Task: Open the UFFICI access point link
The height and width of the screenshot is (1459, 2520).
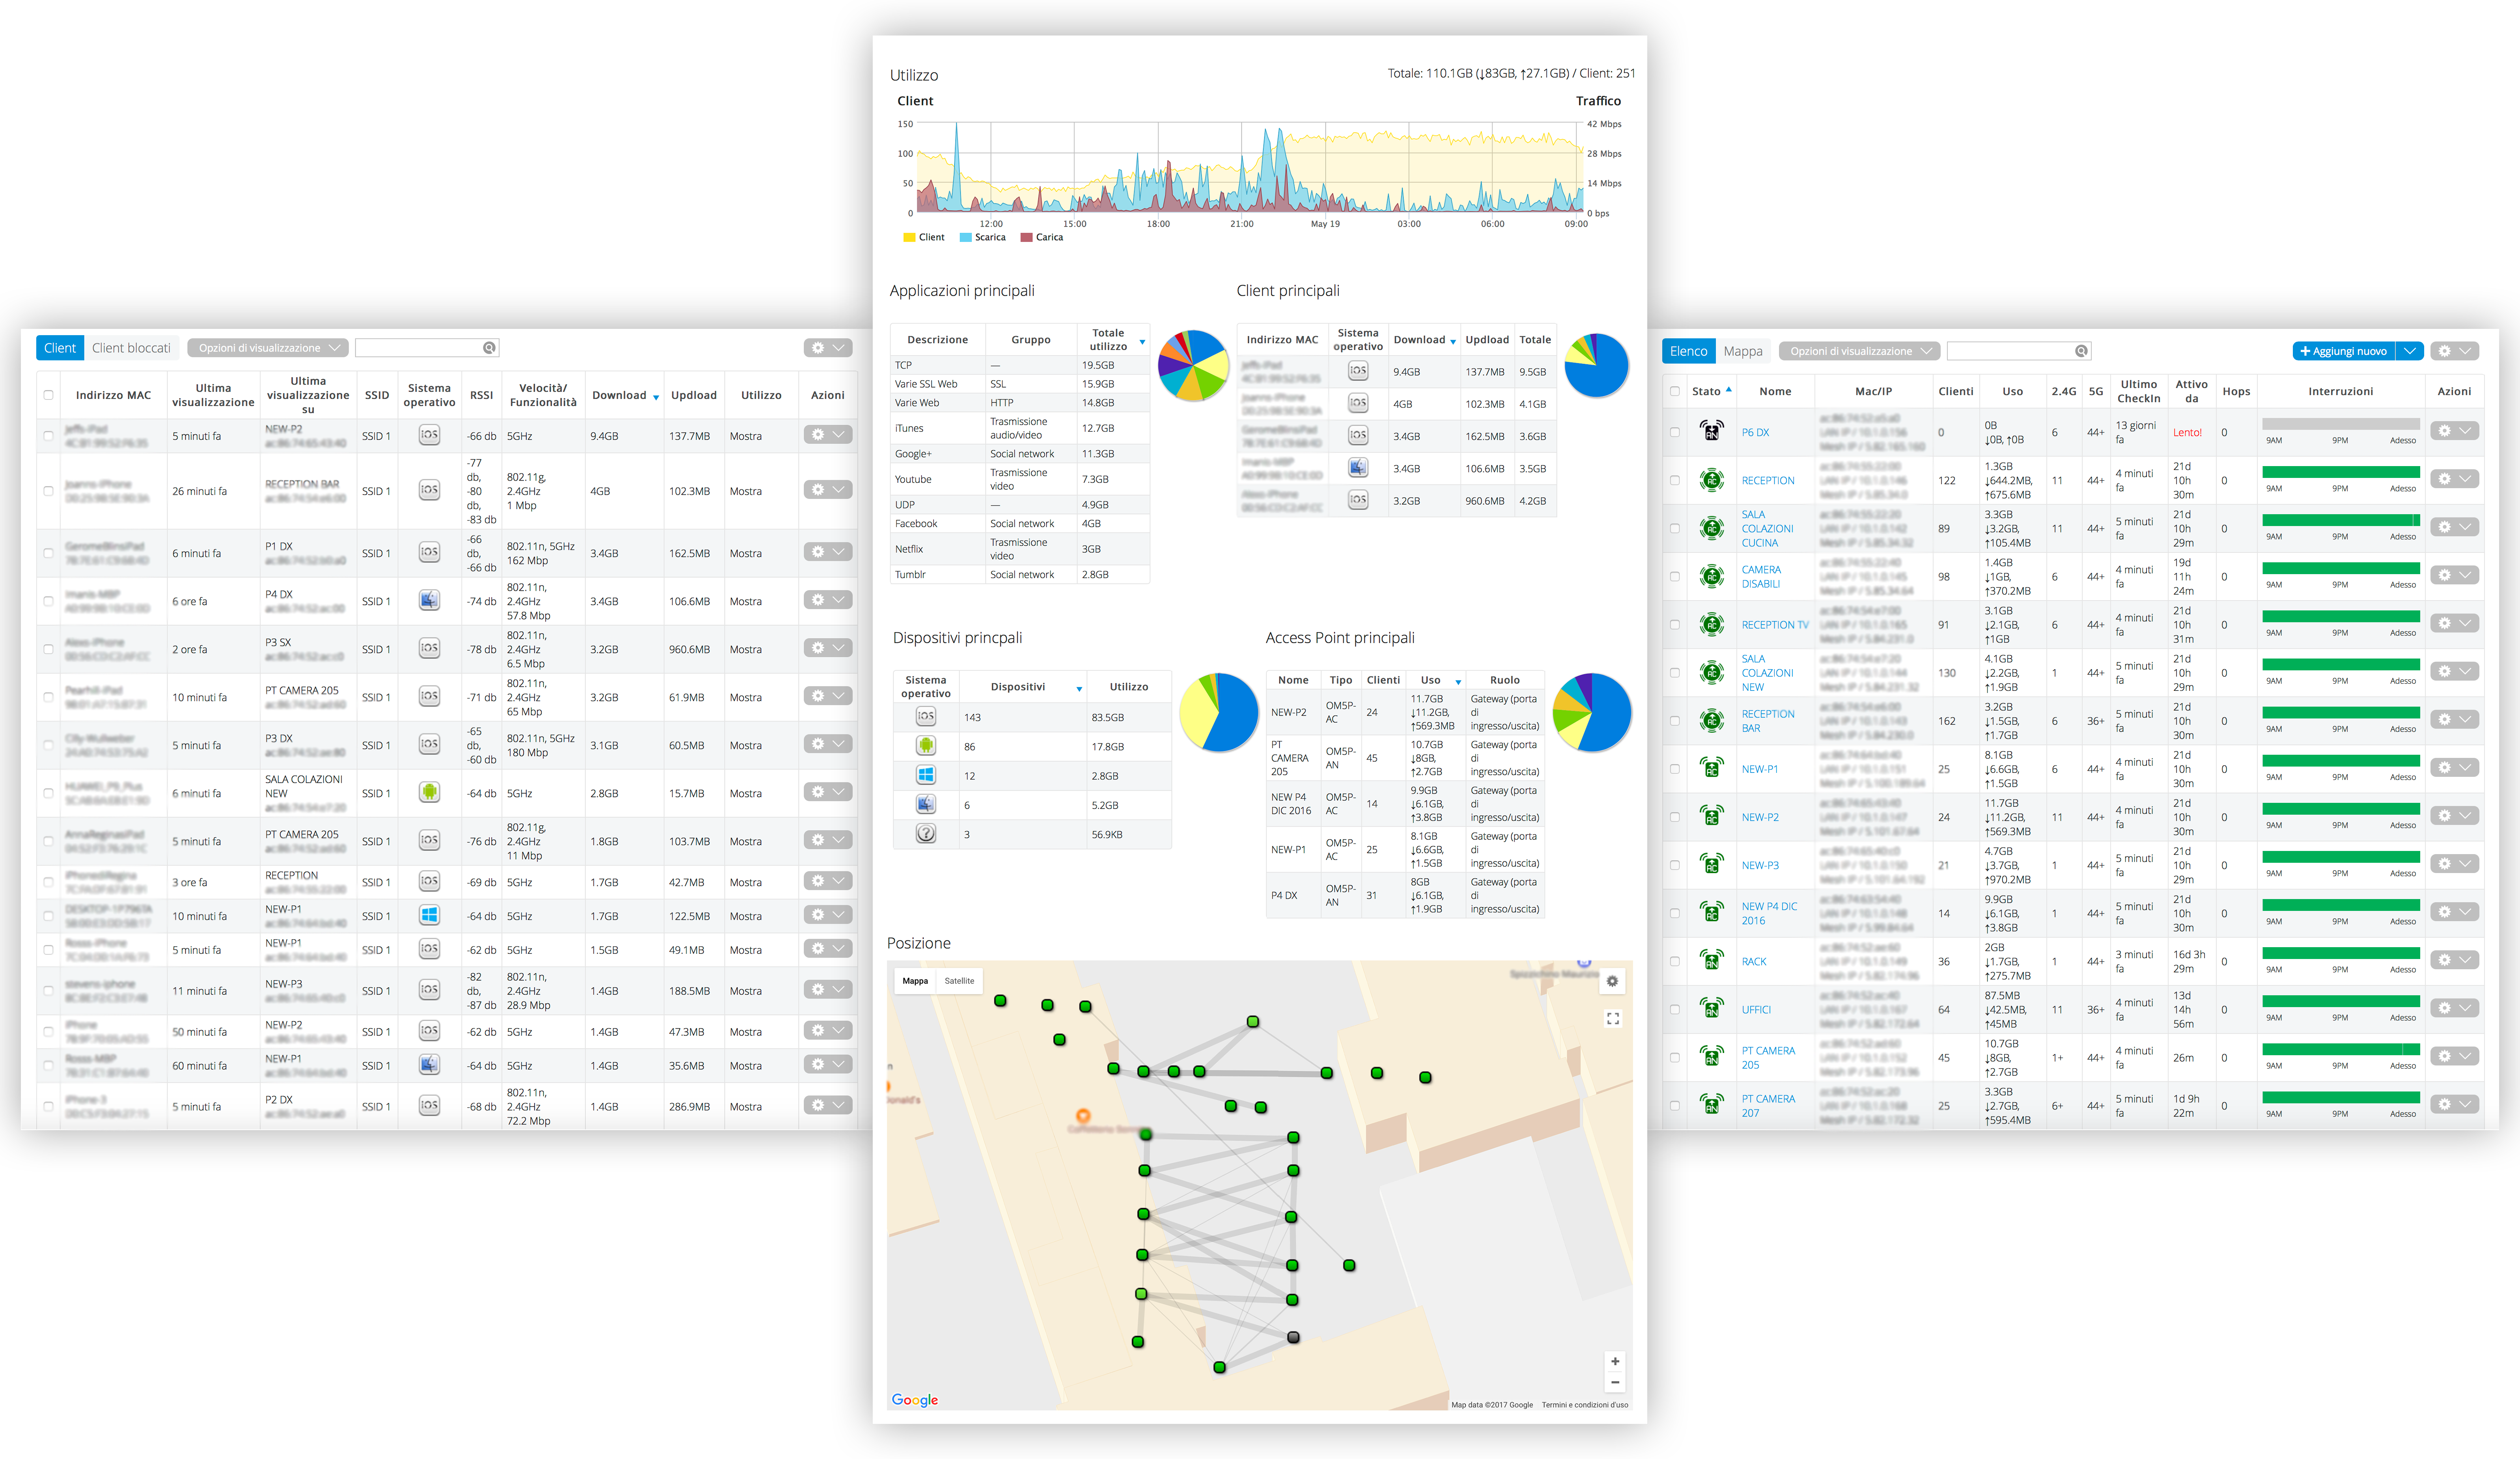Action: point(1756,1010)
